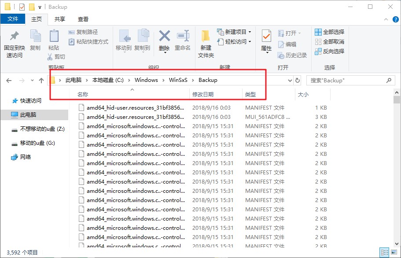Click the 粘贴 paste icon
Viewport: 401px width, 258px height.
54,36
